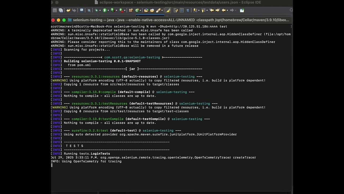Toggle Mark Occurrences highlighter icon
This screenshot has width=344, height=194.
(168, 10)
